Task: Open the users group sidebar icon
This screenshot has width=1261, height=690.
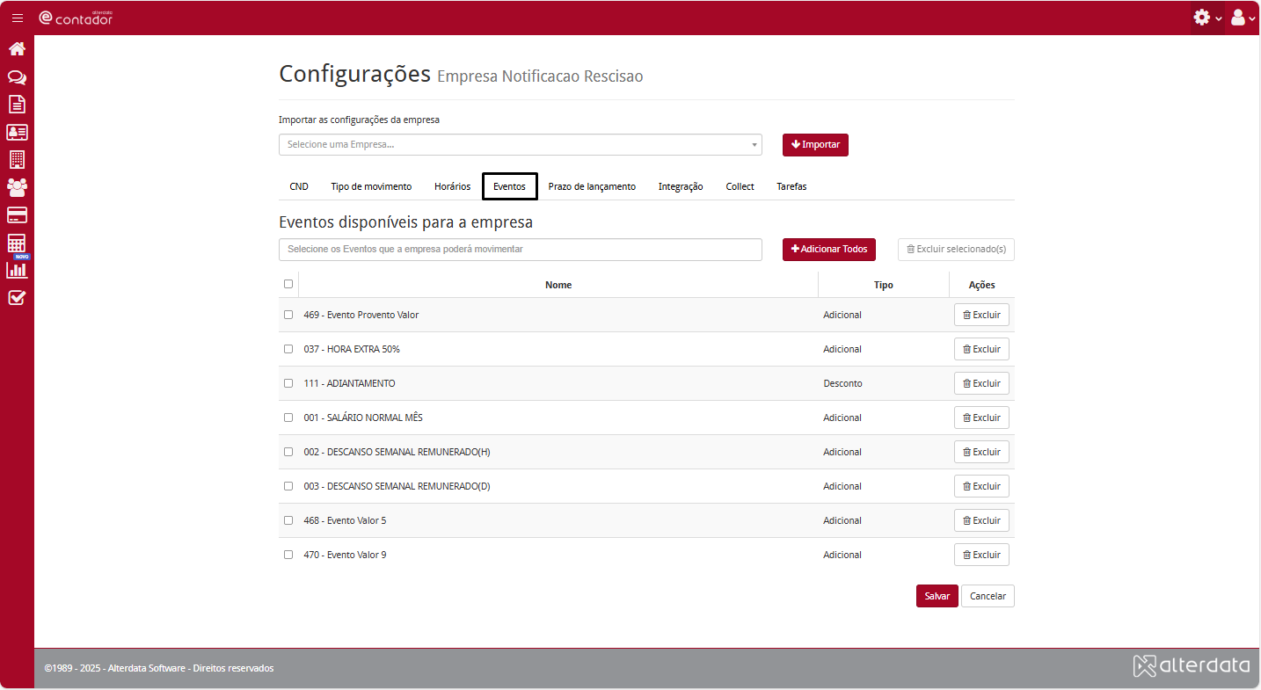Action: pyautogui.click(x=17, y=186)
